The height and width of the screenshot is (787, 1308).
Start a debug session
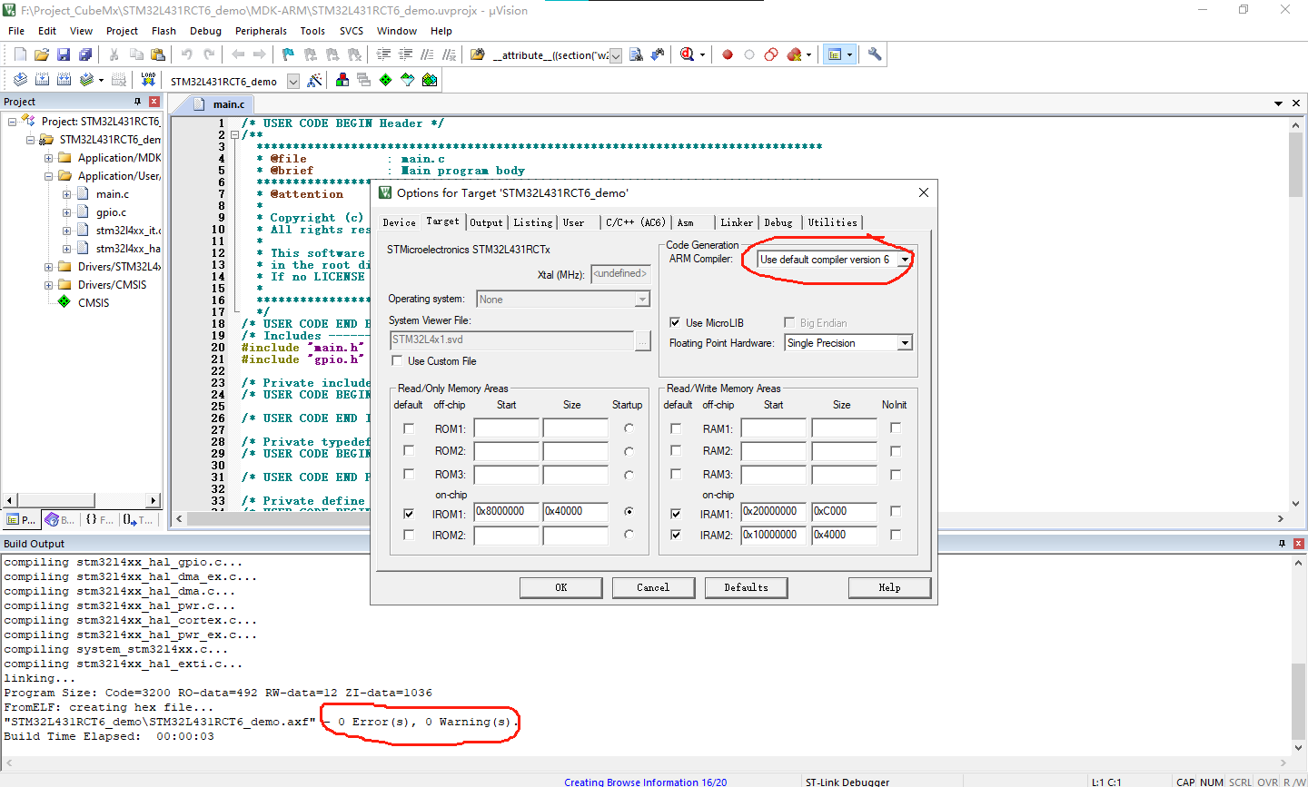click(688, 54)
